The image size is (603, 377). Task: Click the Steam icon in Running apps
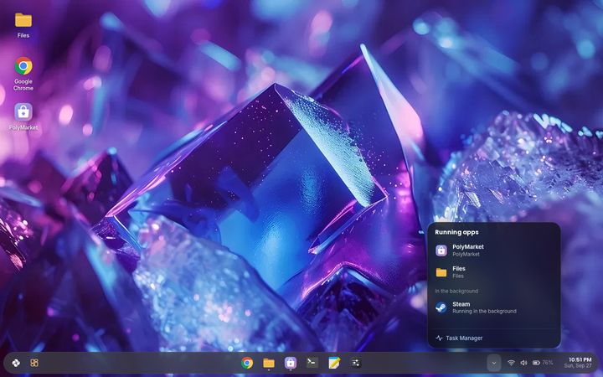click(x=441, y=307)
